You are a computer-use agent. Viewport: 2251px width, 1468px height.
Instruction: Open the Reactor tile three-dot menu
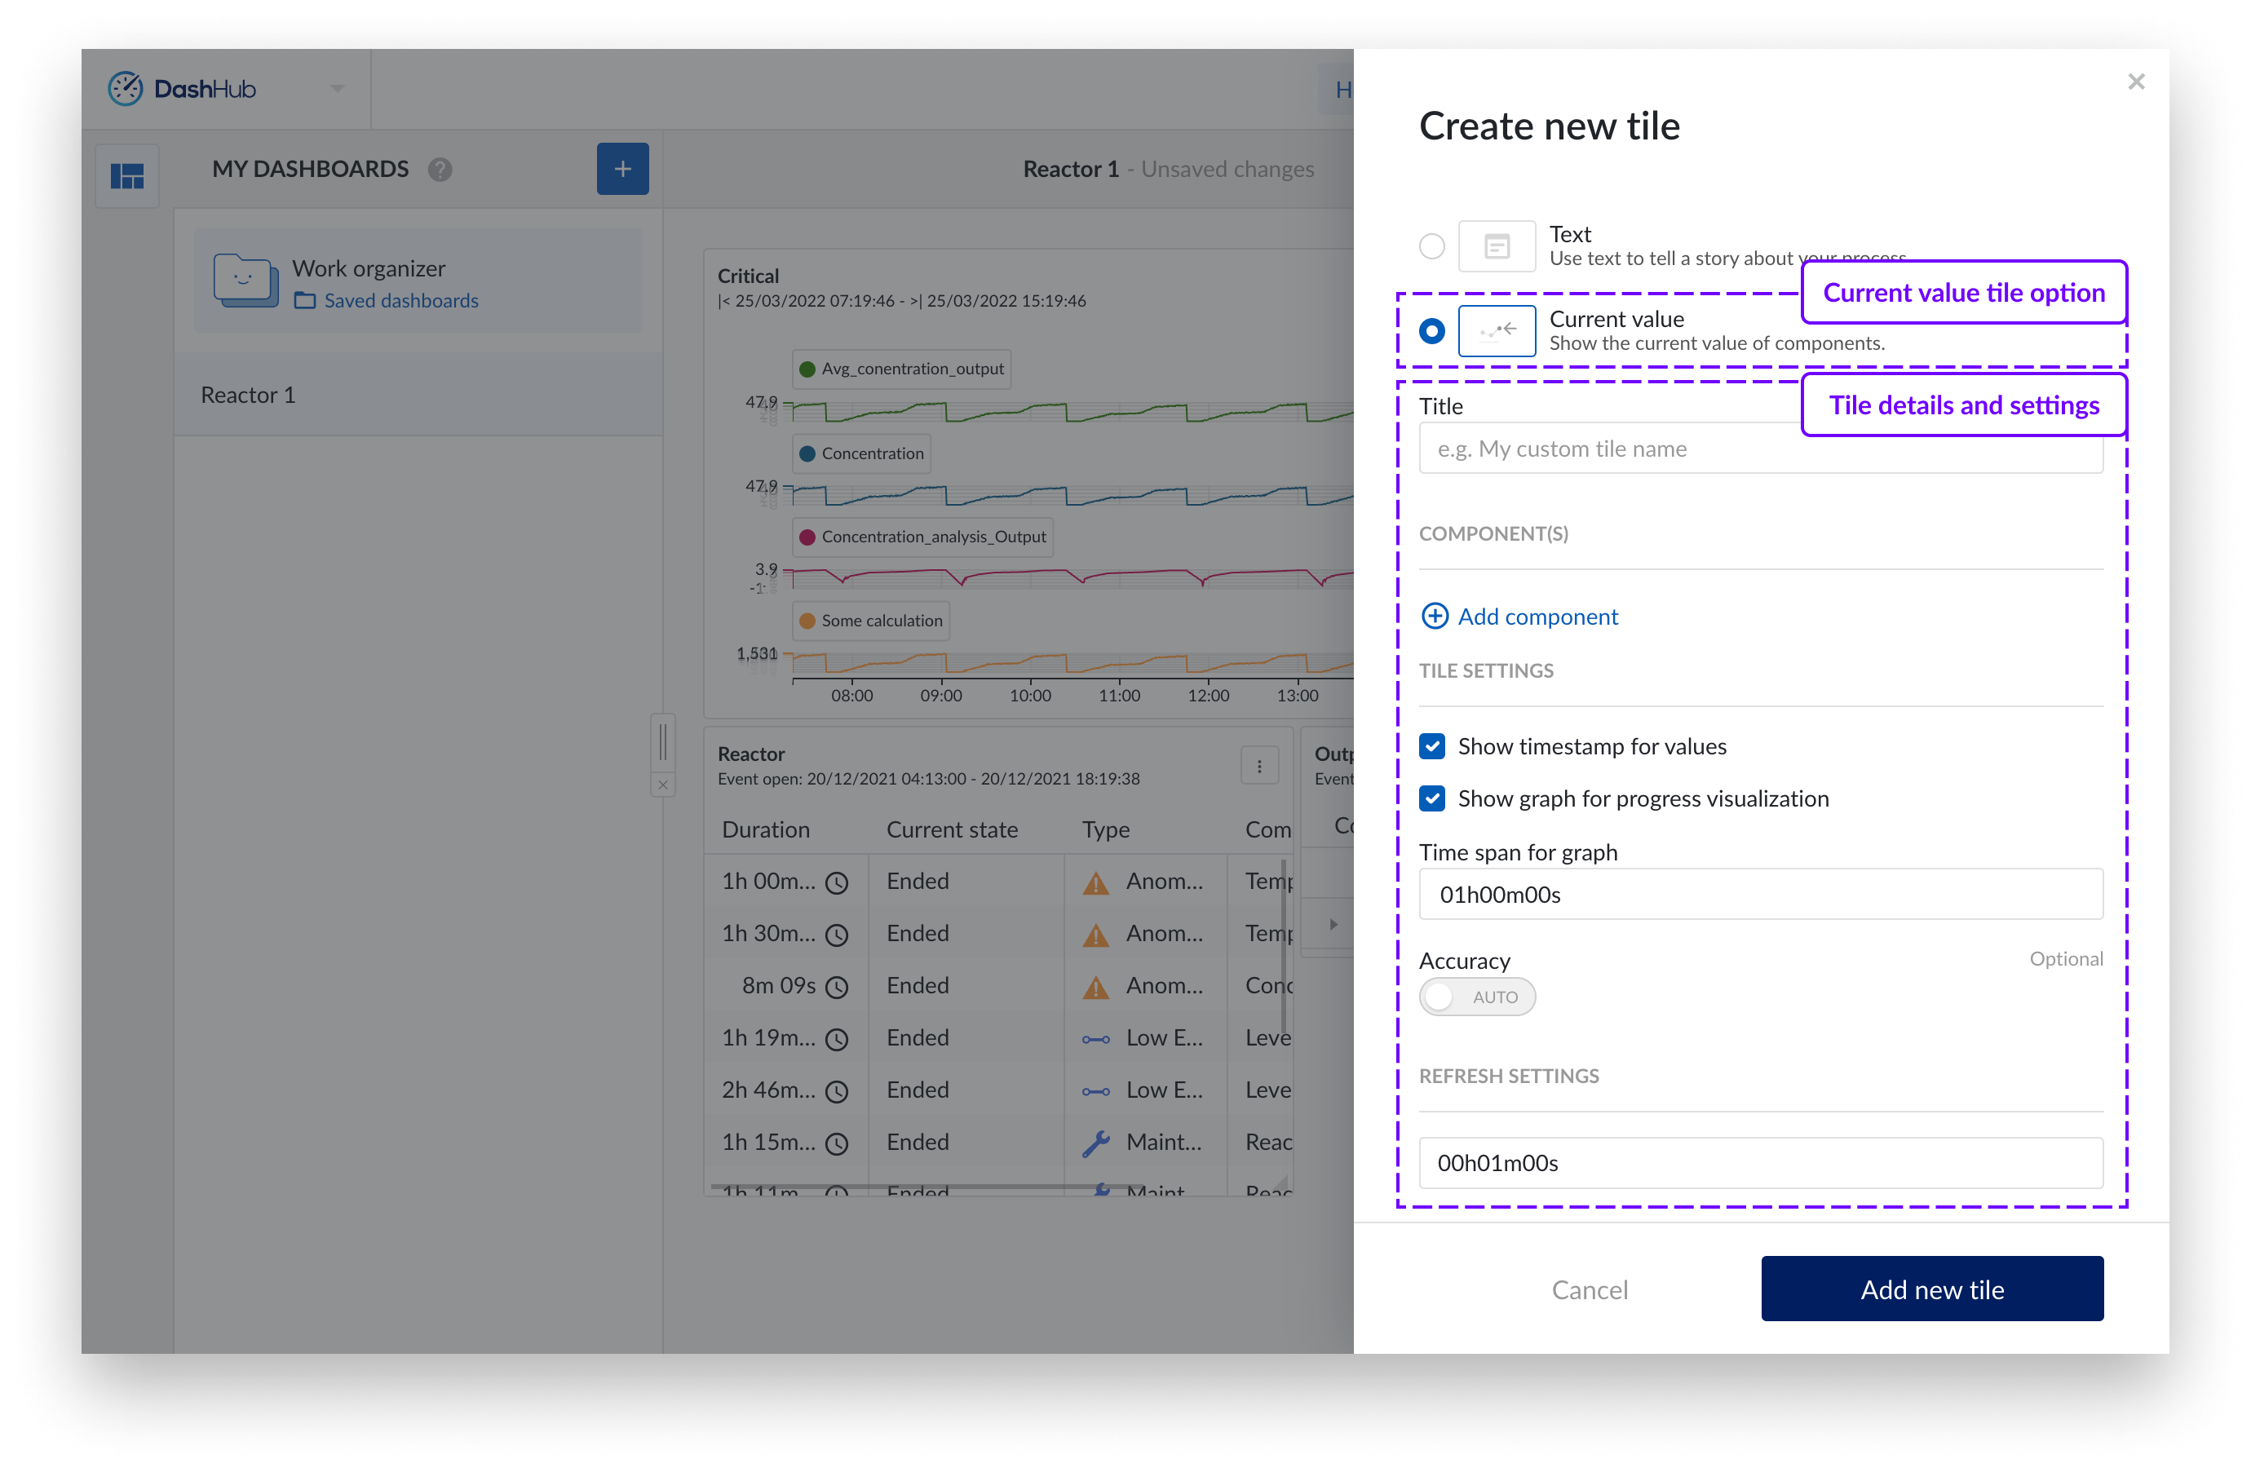tap(1259, 766)
